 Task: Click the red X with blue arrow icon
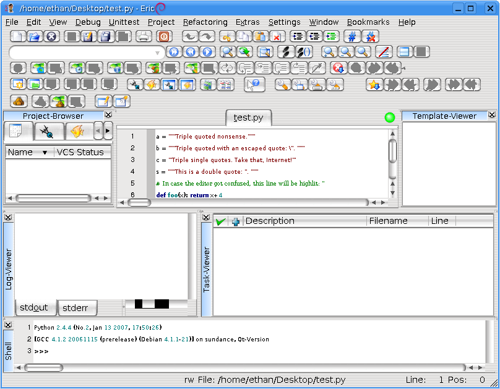(x=338, y=68)
